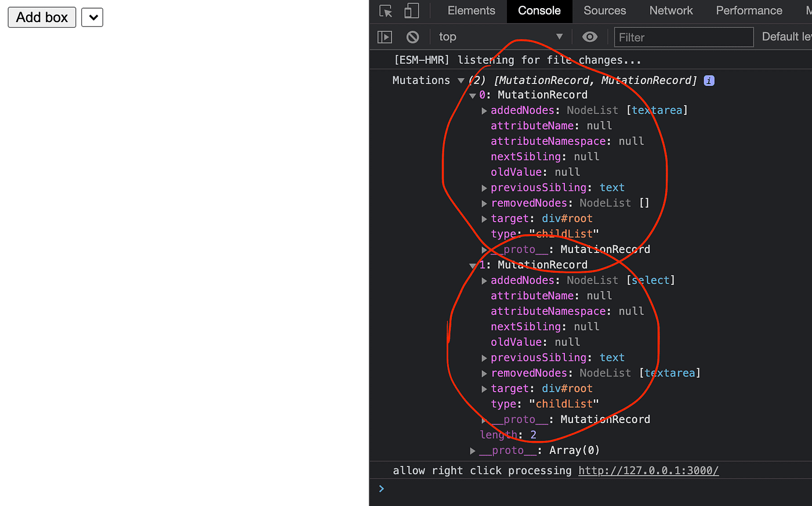
Task: Click attributeNamespace: null in record 0
Action: [567, 142]
